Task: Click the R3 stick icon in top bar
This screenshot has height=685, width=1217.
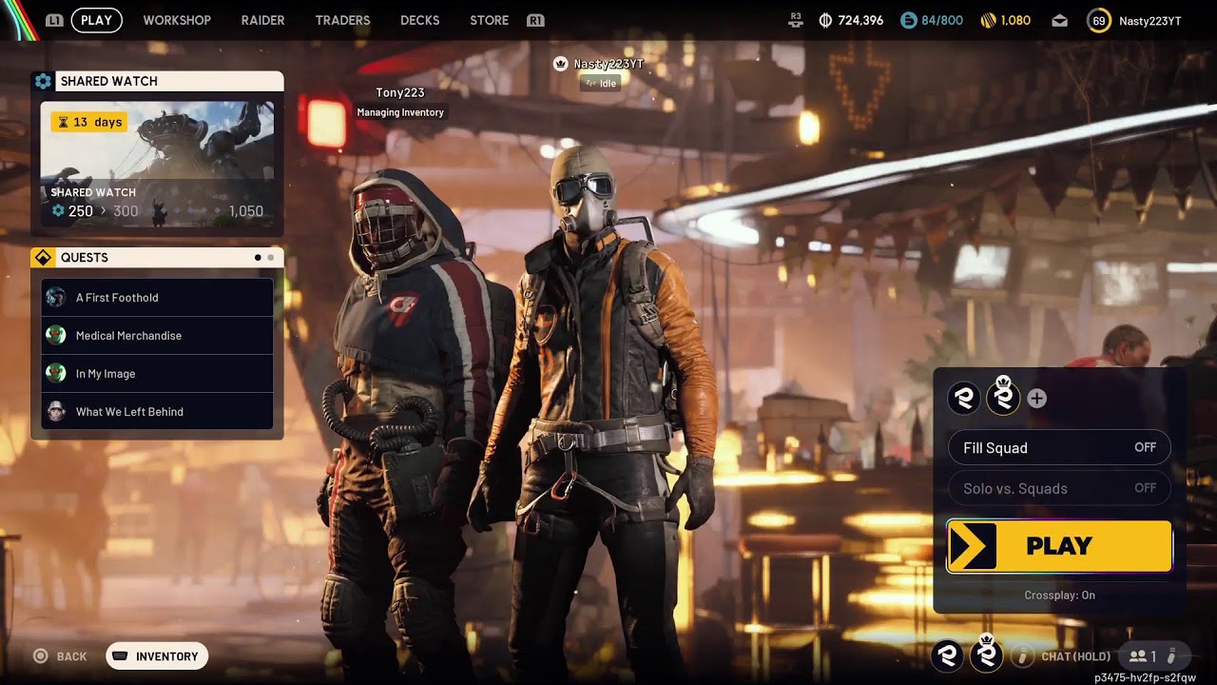Action: pyautogui.click(x=796, y=20)
